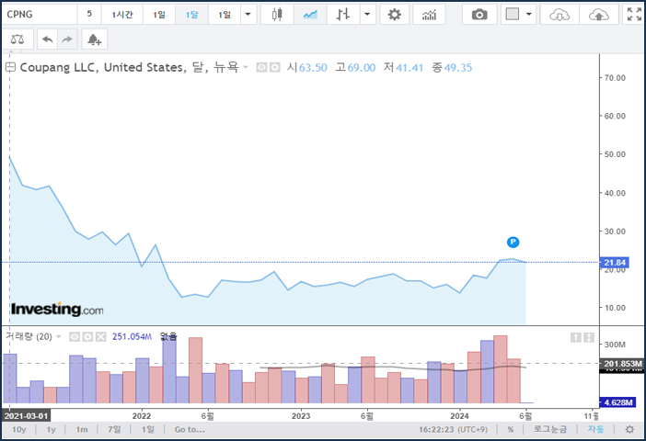Open 거래량 (20) indicator dropdown arrow
The image size is (646, 441).
click(x=59, y=337)
